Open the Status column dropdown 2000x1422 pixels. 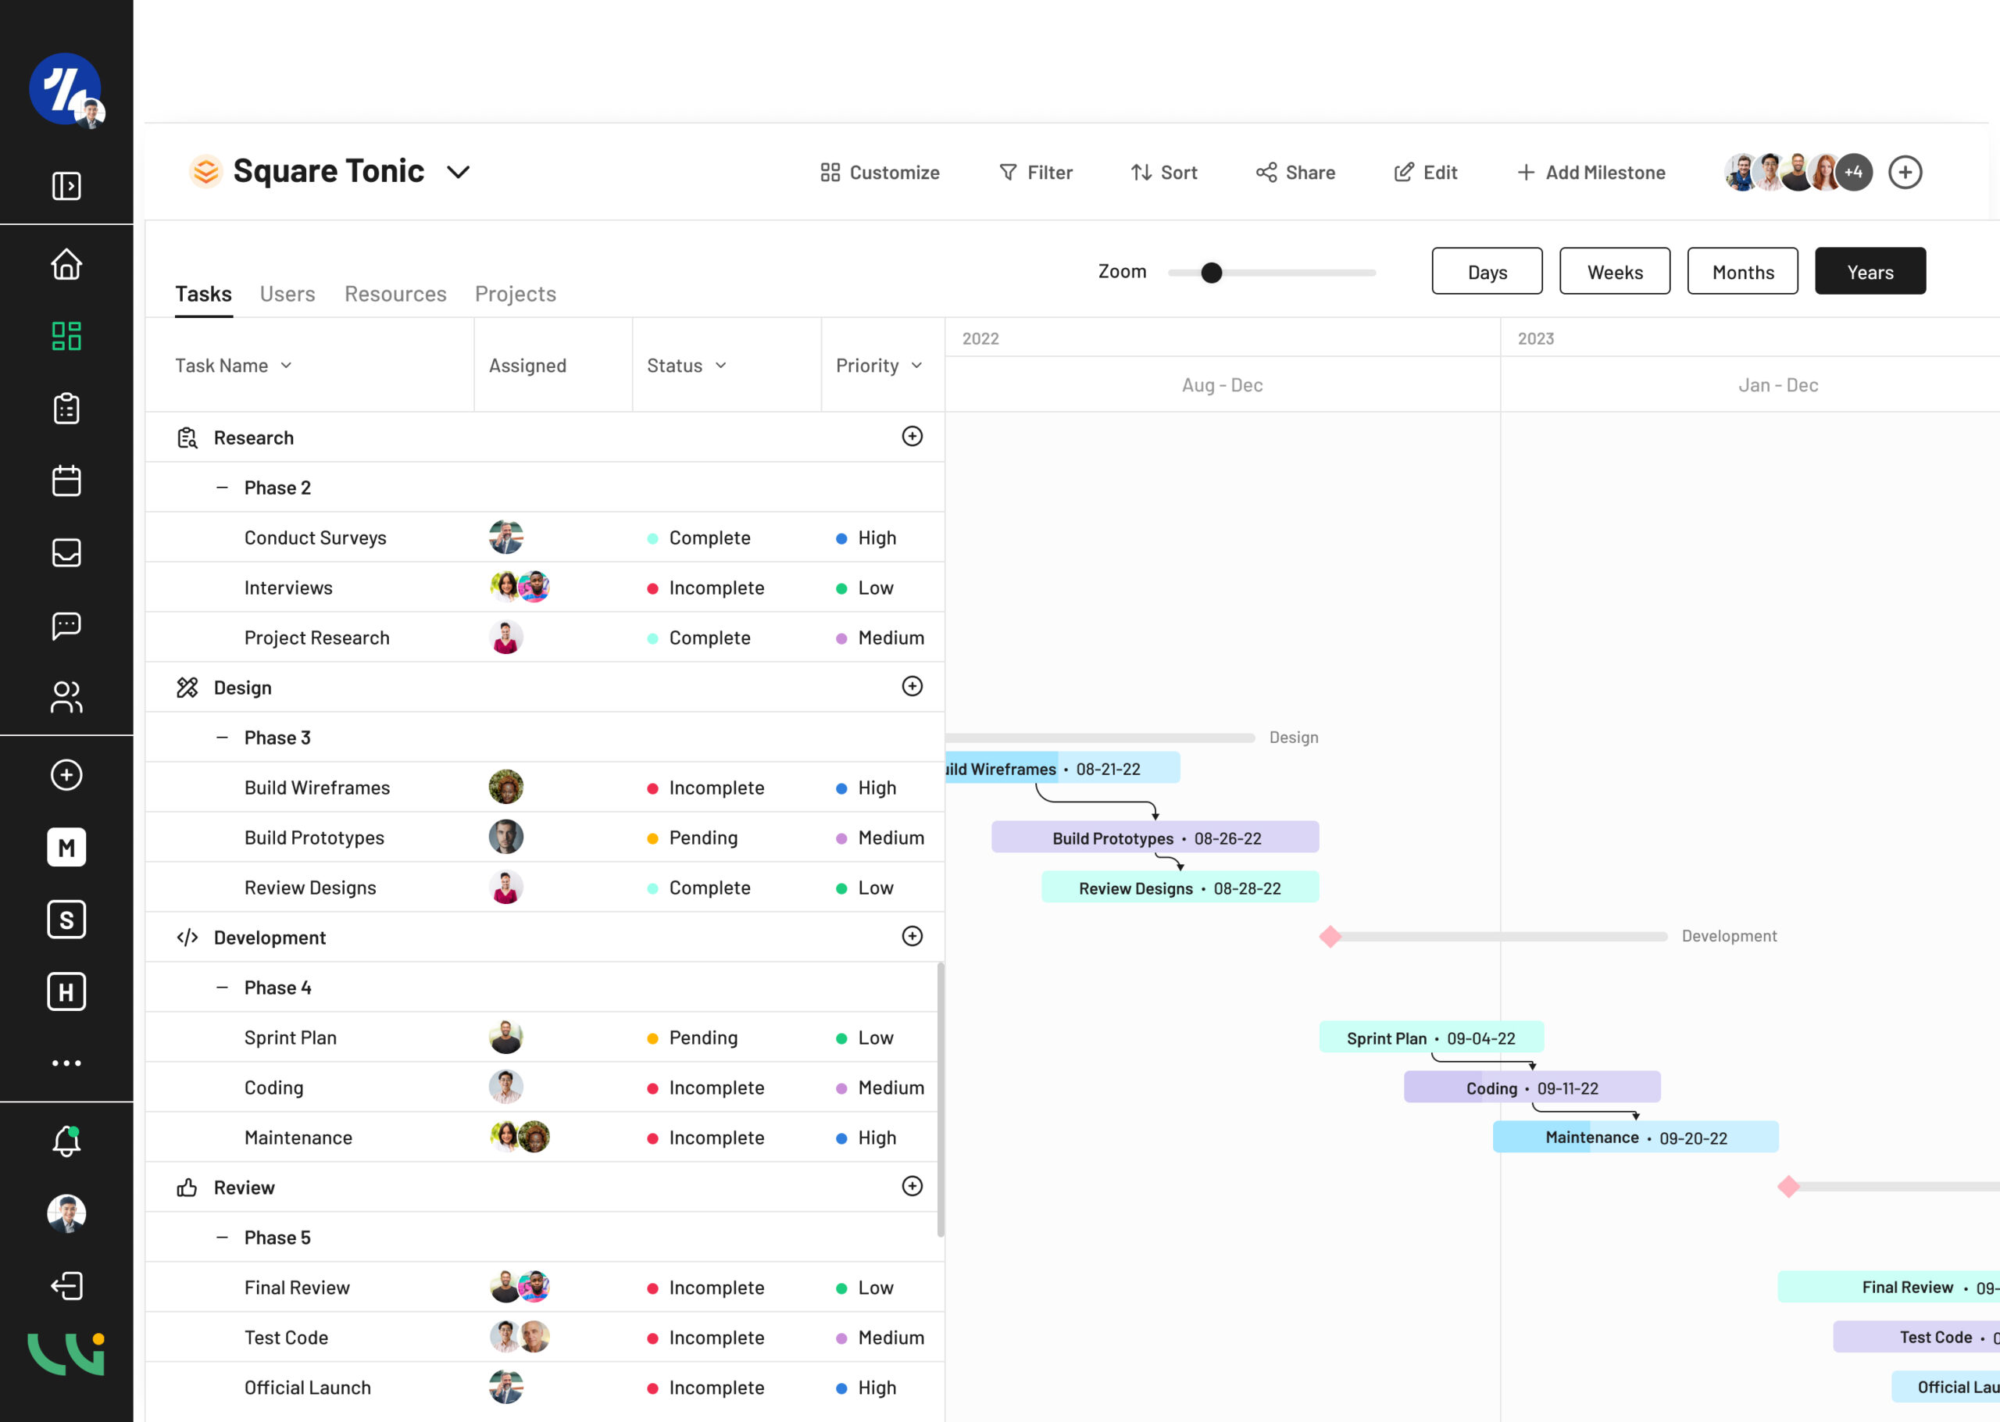(687, 365)
